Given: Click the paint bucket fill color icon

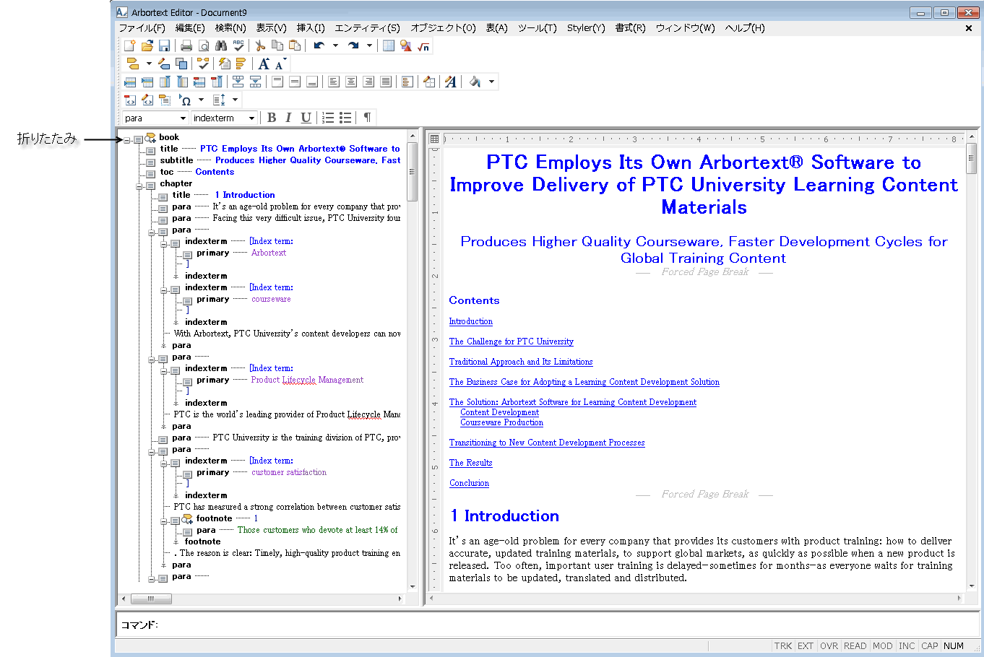Looking at the screenshot, I should [x=475, y=82].
